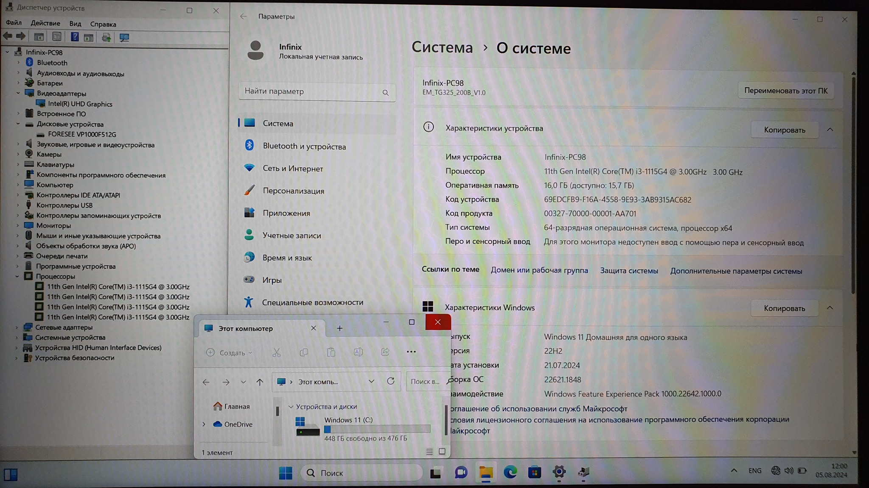The width and height of the screenshot is (869, 488).
Task: Open Microsoft Store from the taskbar
Action: (534, 472)
